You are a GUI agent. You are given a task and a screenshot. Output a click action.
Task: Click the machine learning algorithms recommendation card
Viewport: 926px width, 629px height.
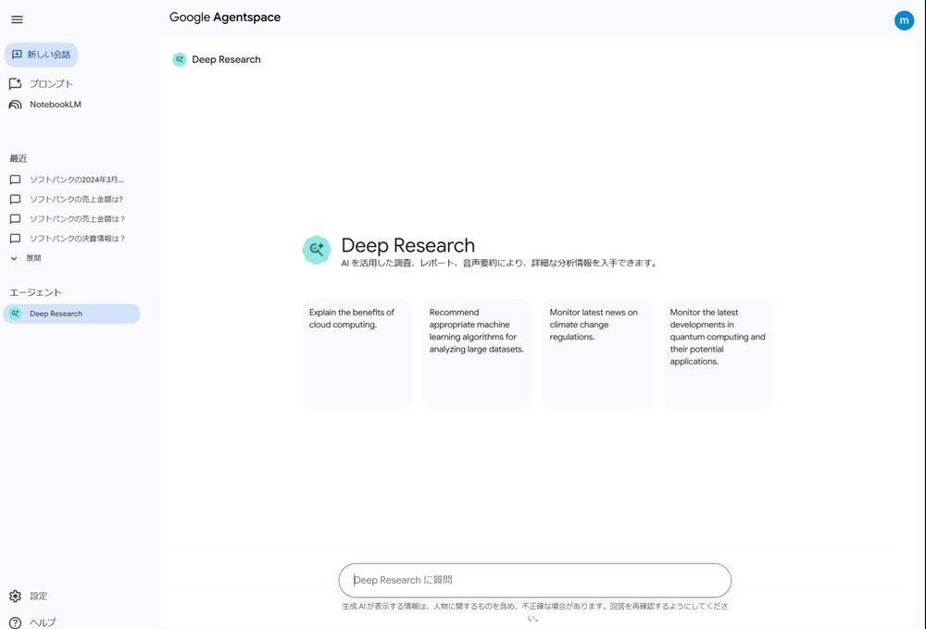[477, 353]
